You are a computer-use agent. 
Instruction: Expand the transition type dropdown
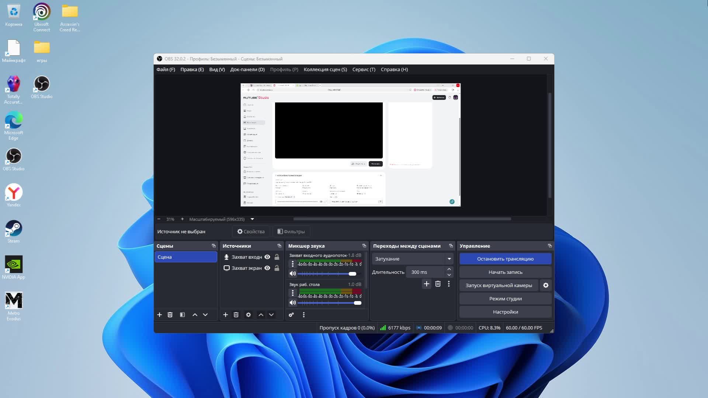(x=449, y=259)
